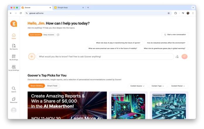The height and width of the screenshot is (129, 204).
Task: Expand the Content Type dropdown
Action: (158, 86)
